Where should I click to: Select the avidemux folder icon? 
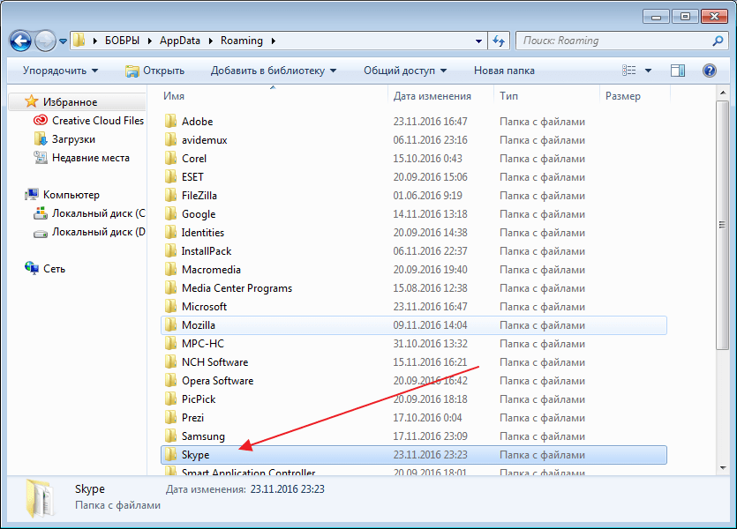click(x=170, y=140)
